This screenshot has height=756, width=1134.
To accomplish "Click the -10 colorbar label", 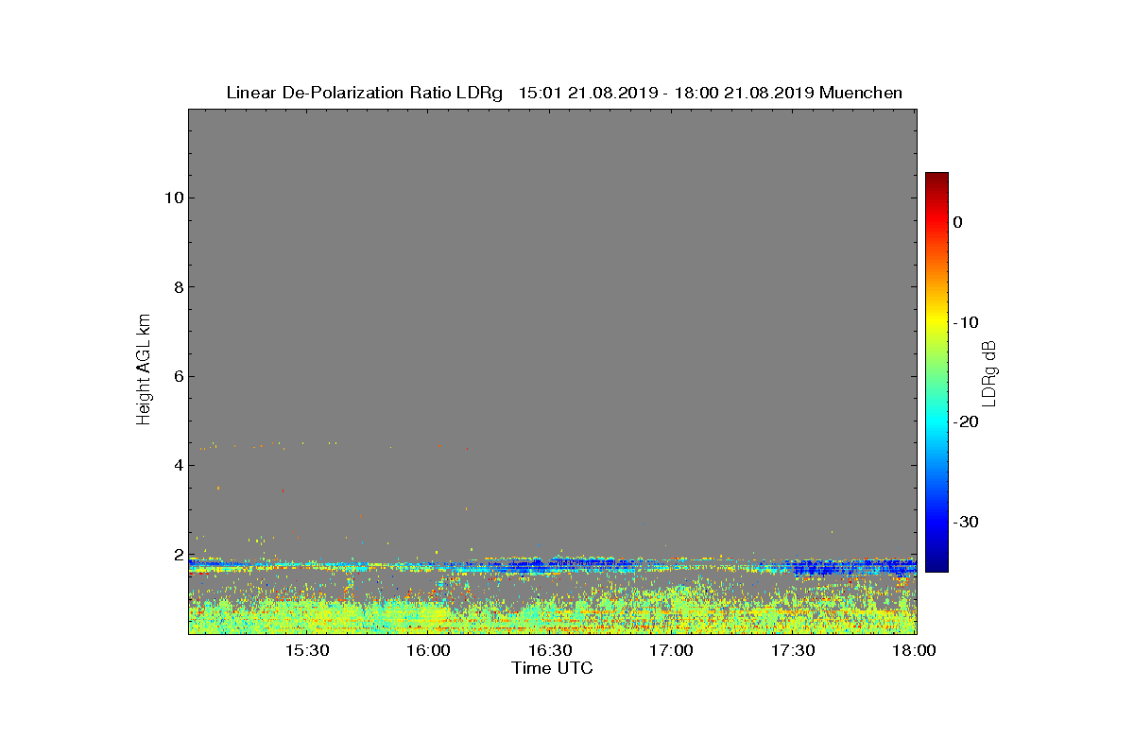I will pyautogui.click(x=965, y=322).
